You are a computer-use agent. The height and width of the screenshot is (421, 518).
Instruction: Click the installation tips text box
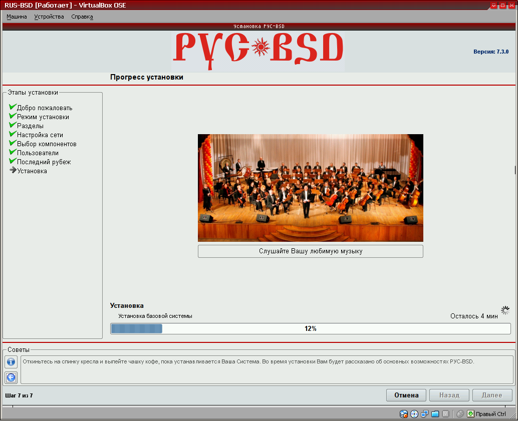[267, 369]
